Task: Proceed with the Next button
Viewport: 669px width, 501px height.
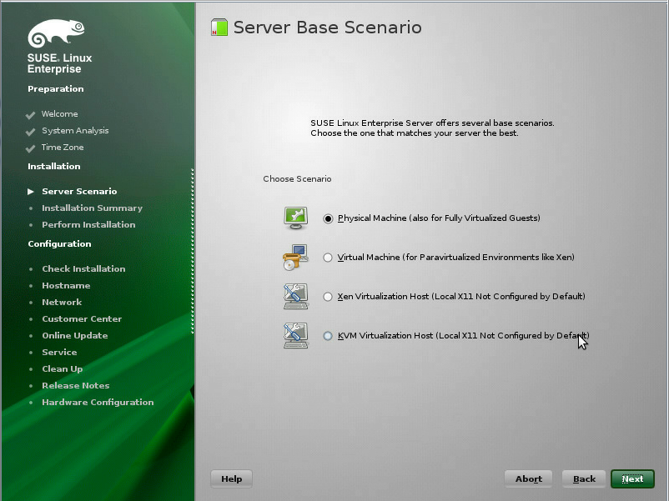Action: tap(633, 478)
